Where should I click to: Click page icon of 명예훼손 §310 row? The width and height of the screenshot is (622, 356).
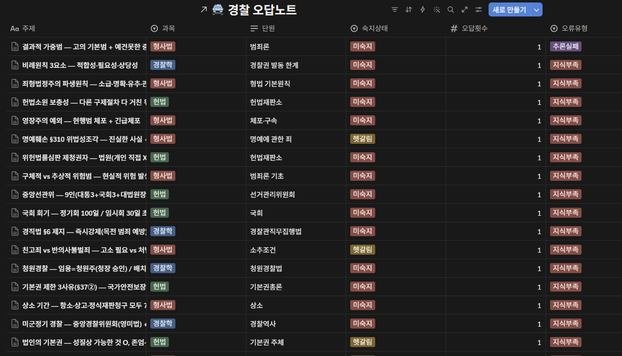coord(15,139)
